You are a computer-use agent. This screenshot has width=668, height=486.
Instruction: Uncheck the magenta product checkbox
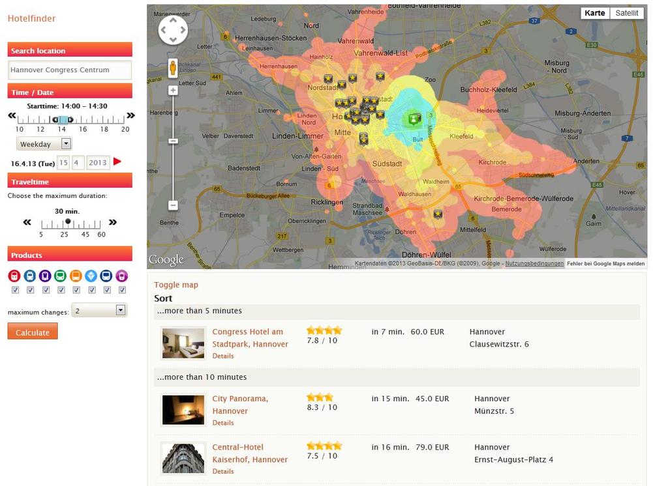[x=122, y=290]
